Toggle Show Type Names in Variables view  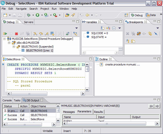click(x=102, y=28)
